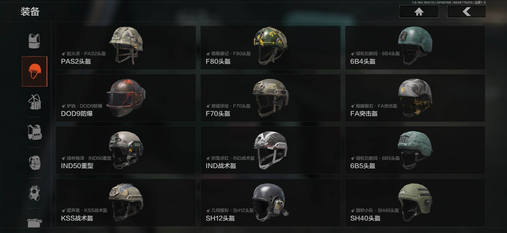Select the orange helmet category icon

click(x=35, y=71)
